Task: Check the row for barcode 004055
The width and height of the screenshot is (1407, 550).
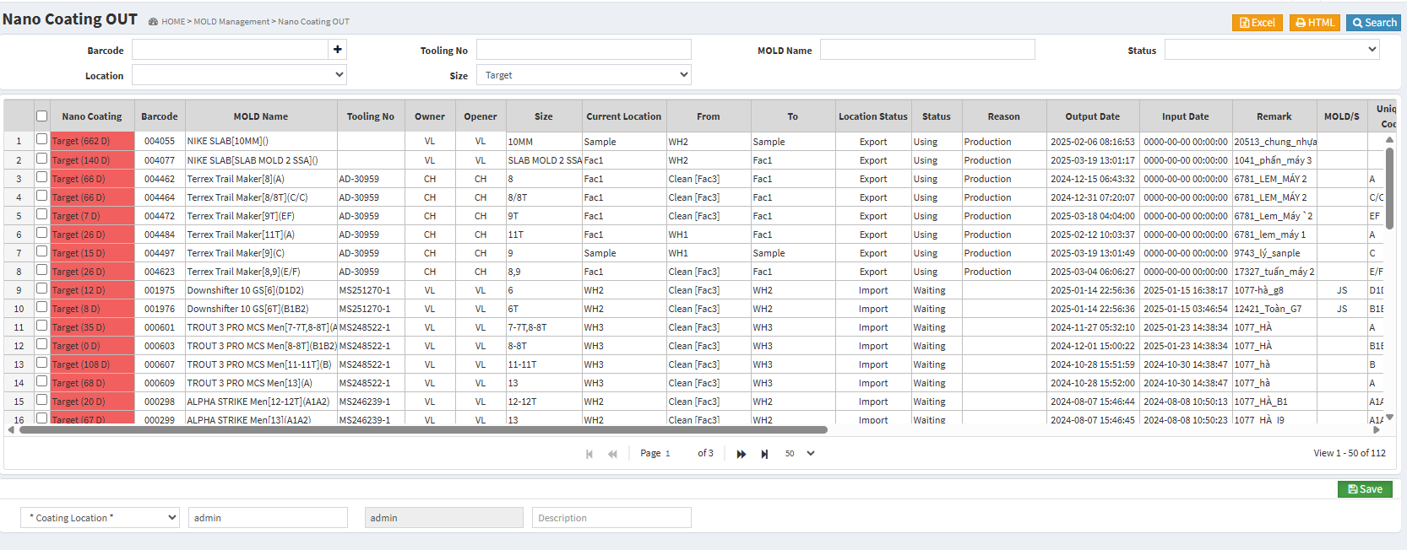Action: pos(41,139)
